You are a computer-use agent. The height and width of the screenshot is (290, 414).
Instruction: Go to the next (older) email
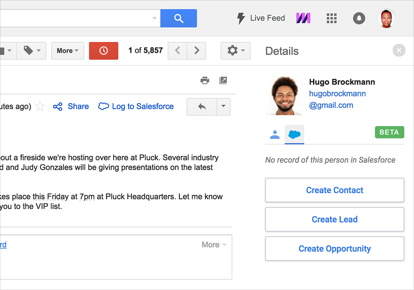coord(196,50)
